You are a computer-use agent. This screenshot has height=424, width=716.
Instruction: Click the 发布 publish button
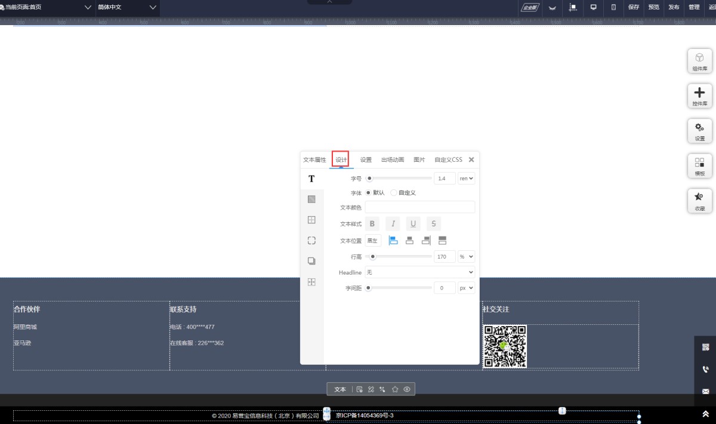[674, 7]
